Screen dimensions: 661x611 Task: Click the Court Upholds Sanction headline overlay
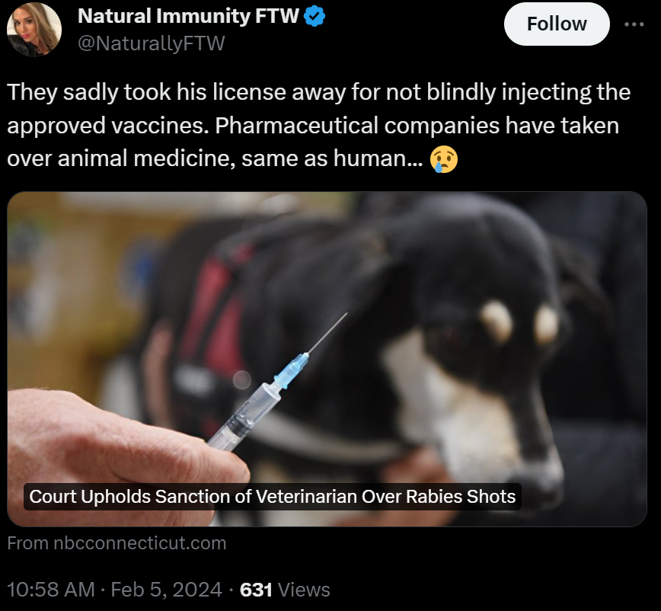[x=273, y=496]
